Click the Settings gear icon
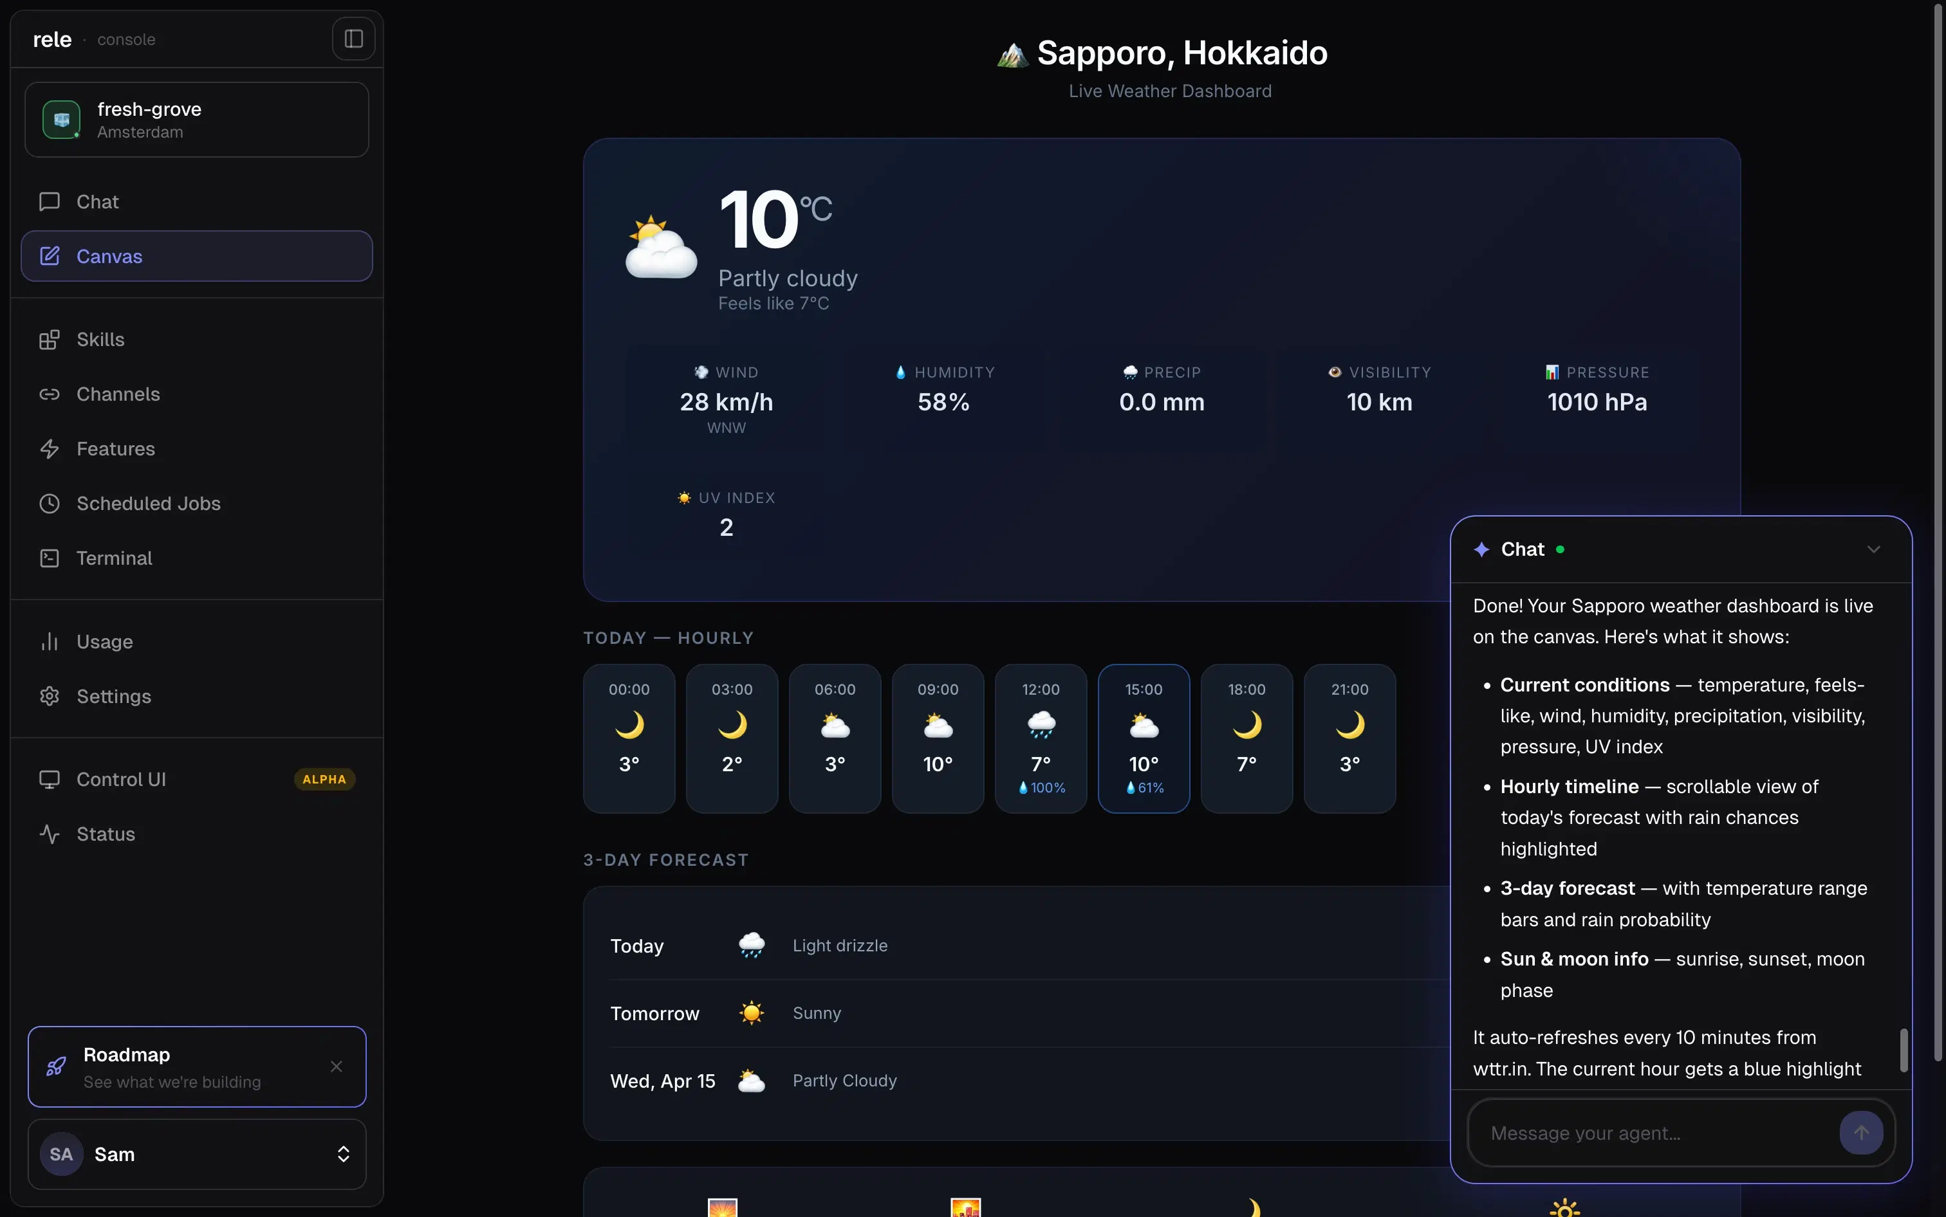 [x=49, y=696]
